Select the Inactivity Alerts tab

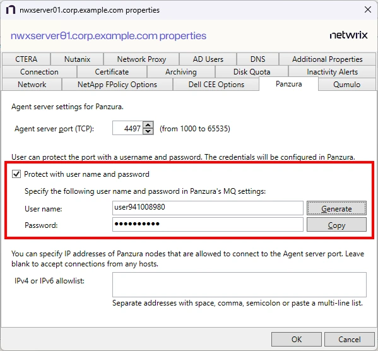pos(332,71)
